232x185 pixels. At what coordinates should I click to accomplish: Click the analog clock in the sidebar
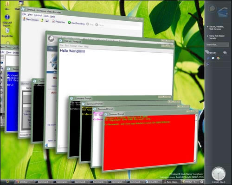tap(219, 173)
